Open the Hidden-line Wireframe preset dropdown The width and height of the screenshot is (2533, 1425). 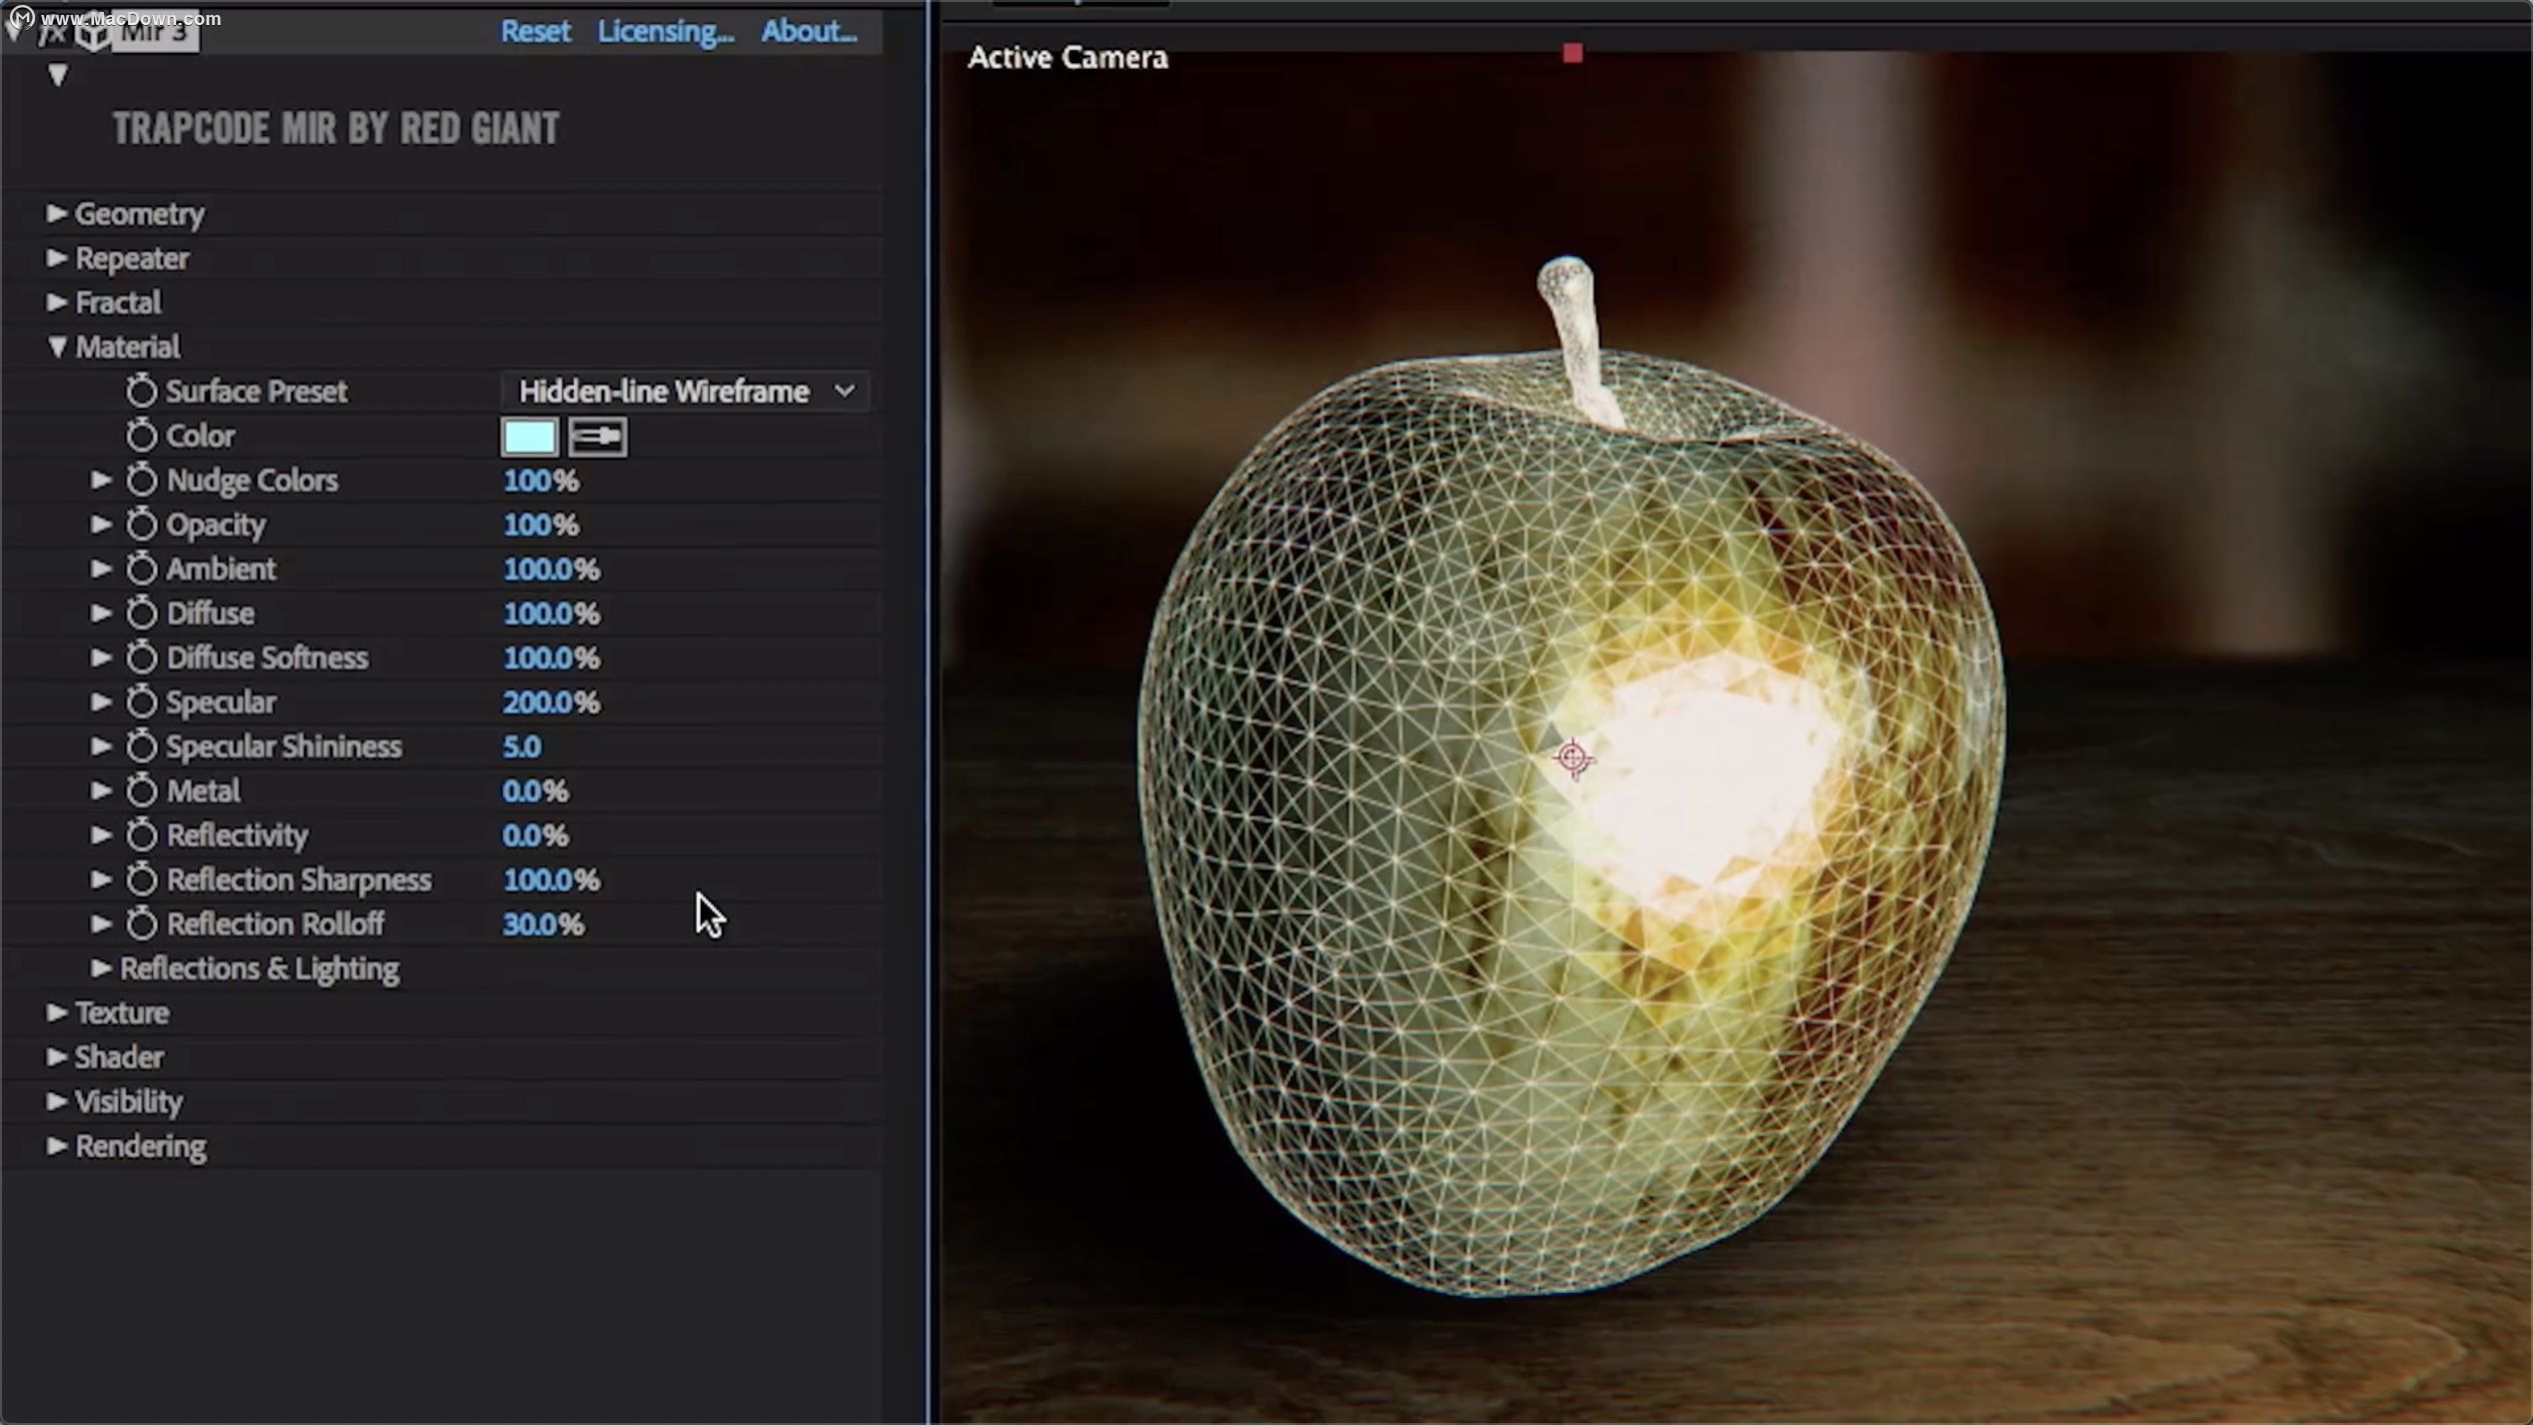click(x=686, y=391)
